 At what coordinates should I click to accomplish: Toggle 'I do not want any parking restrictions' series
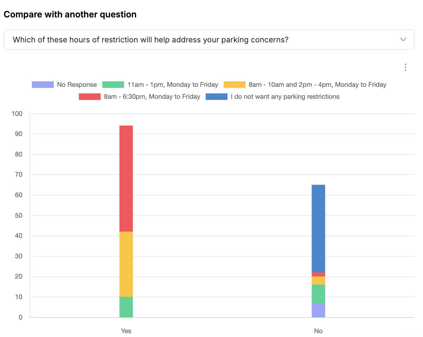pyautogui.click(x=285, y=97)
